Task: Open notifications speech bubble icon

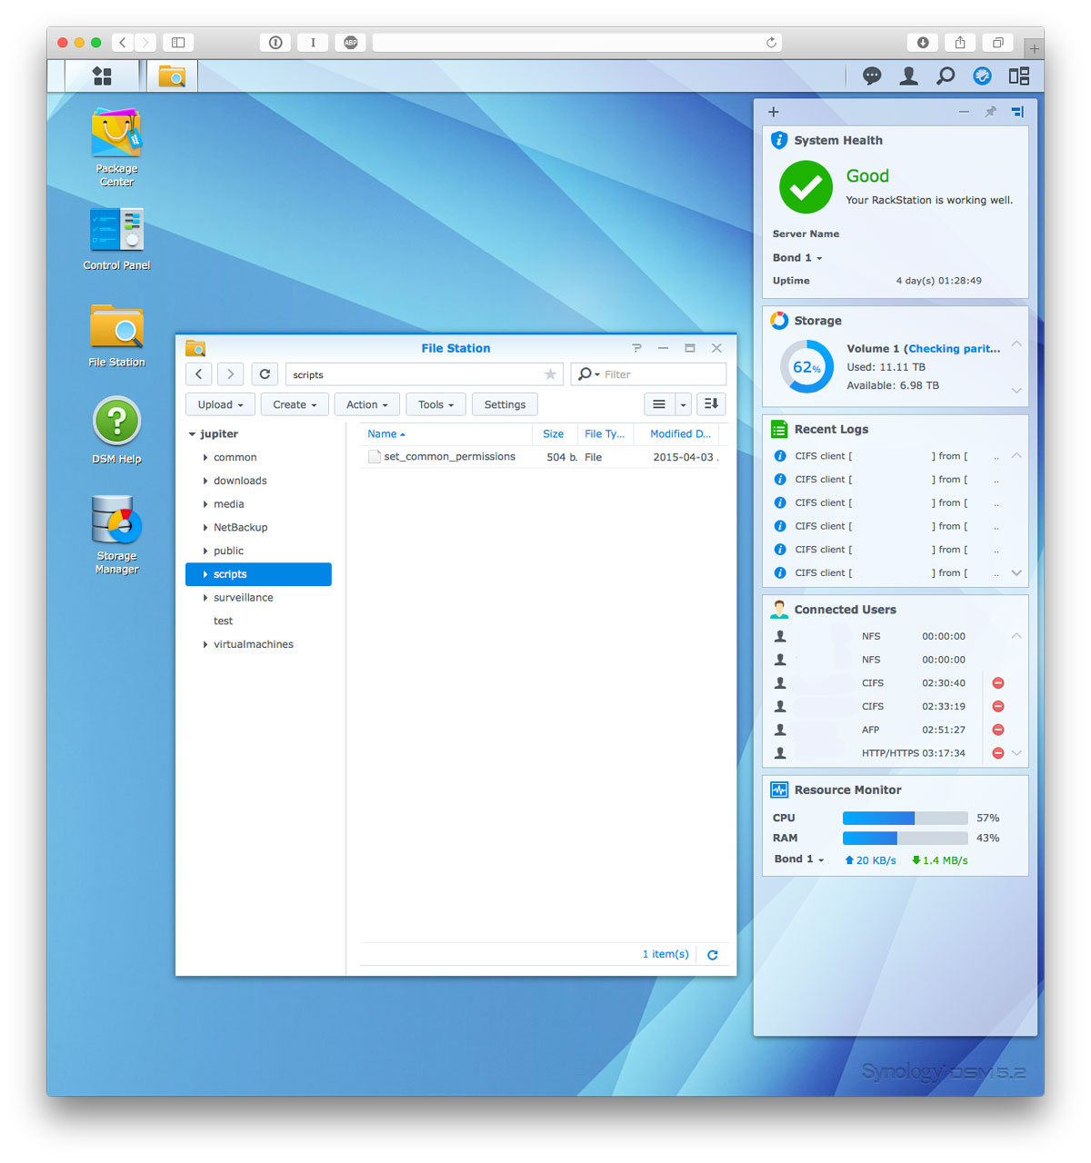Action: [x=872, y=76]
